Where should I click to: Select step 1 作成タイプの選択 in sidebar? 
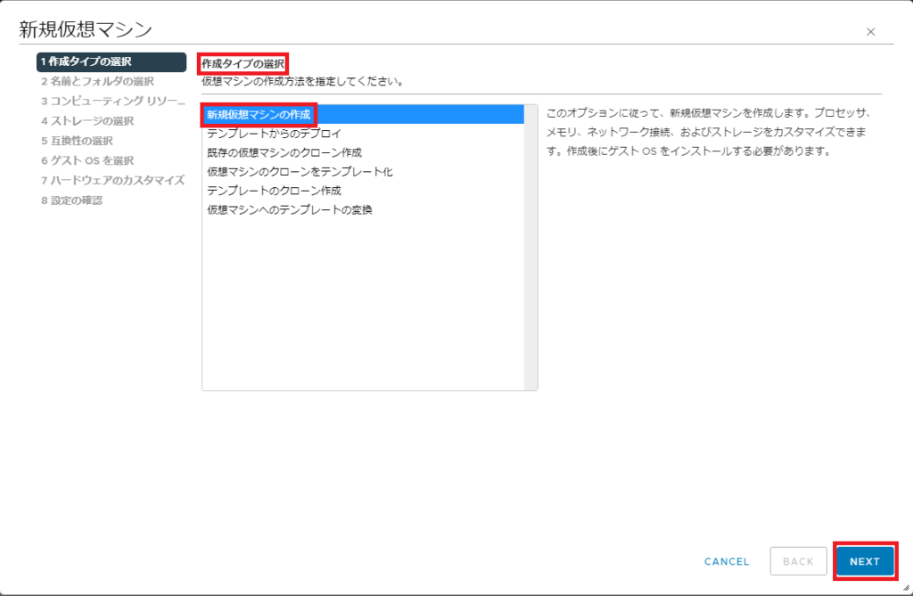pos(111,61)
